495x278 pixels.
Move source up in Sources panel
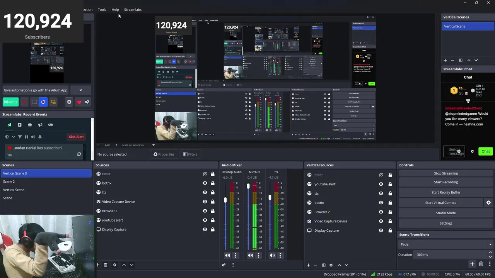[124, 265]
